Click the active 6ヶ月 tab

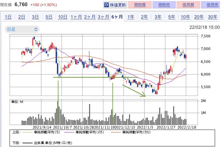pos(117,17)
